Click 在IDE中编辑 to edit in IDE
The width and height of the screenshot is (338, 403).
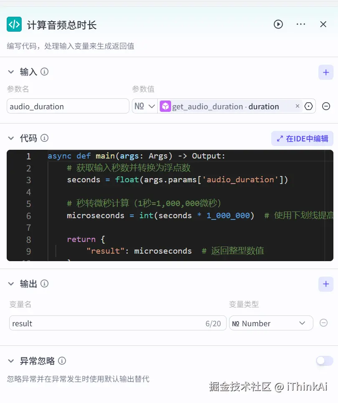tap(301, 138)
